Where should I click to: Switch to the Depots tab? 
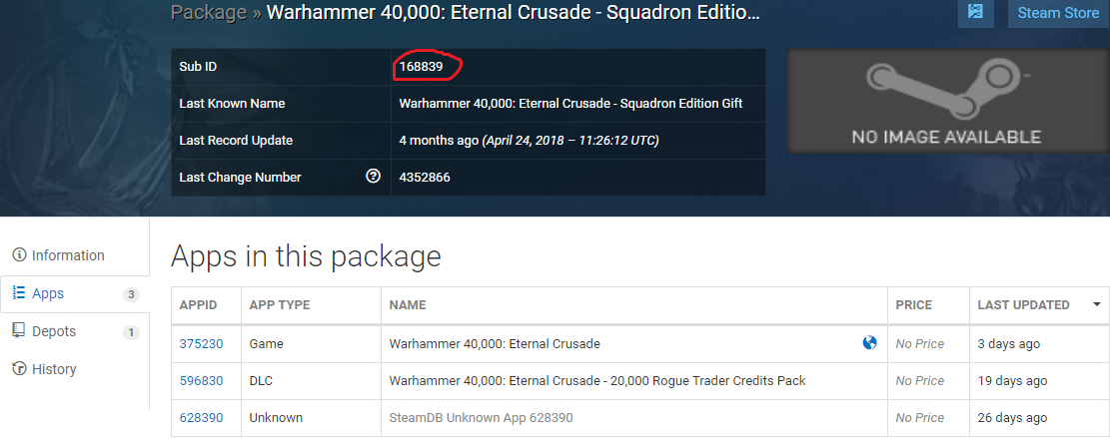pyautogui.click(x=75, y=331)
